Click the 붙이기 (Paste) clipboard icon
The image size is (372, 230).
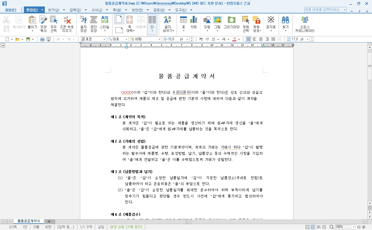coord(32,20)
